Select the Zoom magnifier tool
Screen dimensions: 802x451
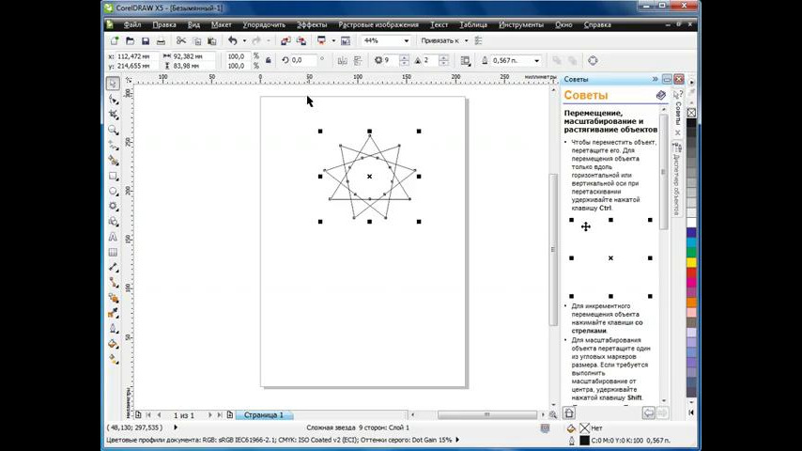[x=113, y=130]
